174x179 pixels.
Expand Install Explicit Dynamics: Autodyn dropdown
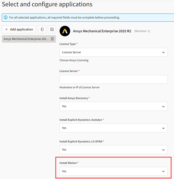(113, 128)
